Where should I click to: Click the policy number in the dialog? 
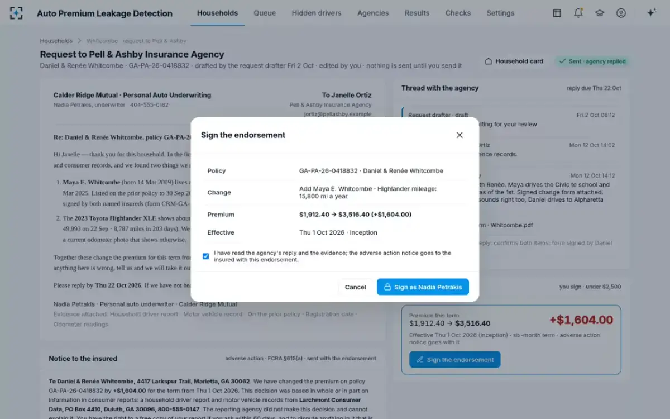[328, 171]
